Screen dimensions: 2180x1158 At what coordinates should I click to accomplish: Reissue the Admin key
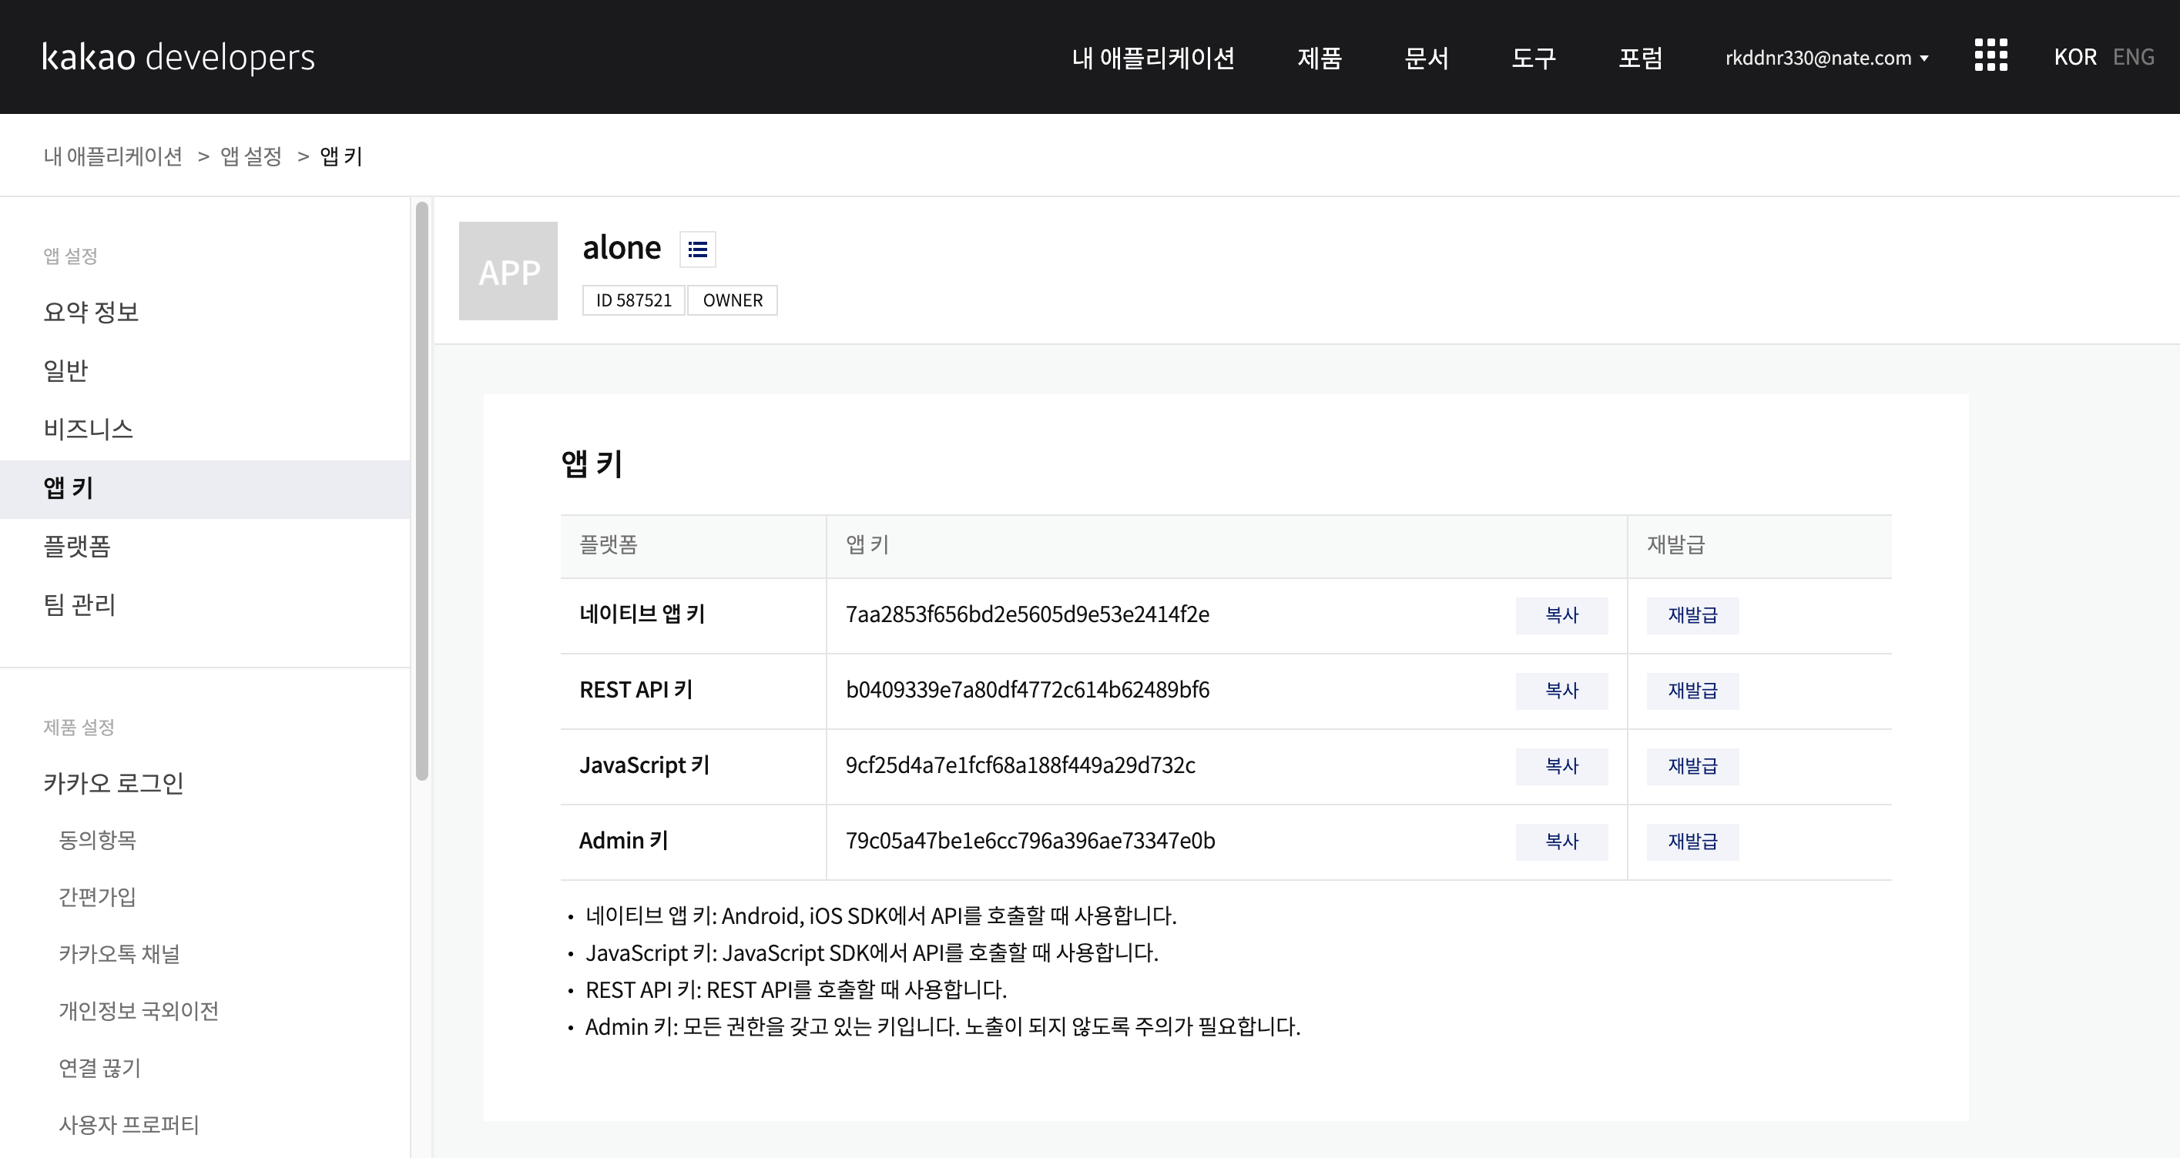tap(1692, 841)
